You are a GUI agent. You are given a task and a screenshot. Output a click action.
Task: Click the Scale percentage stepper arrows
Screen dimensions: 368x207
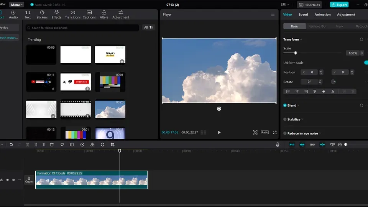362,53
